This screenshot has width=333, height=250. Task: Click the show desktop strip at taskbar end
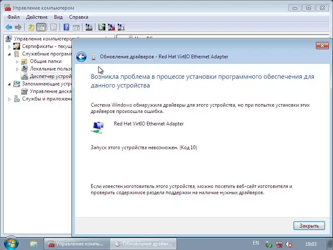[329, 244]
